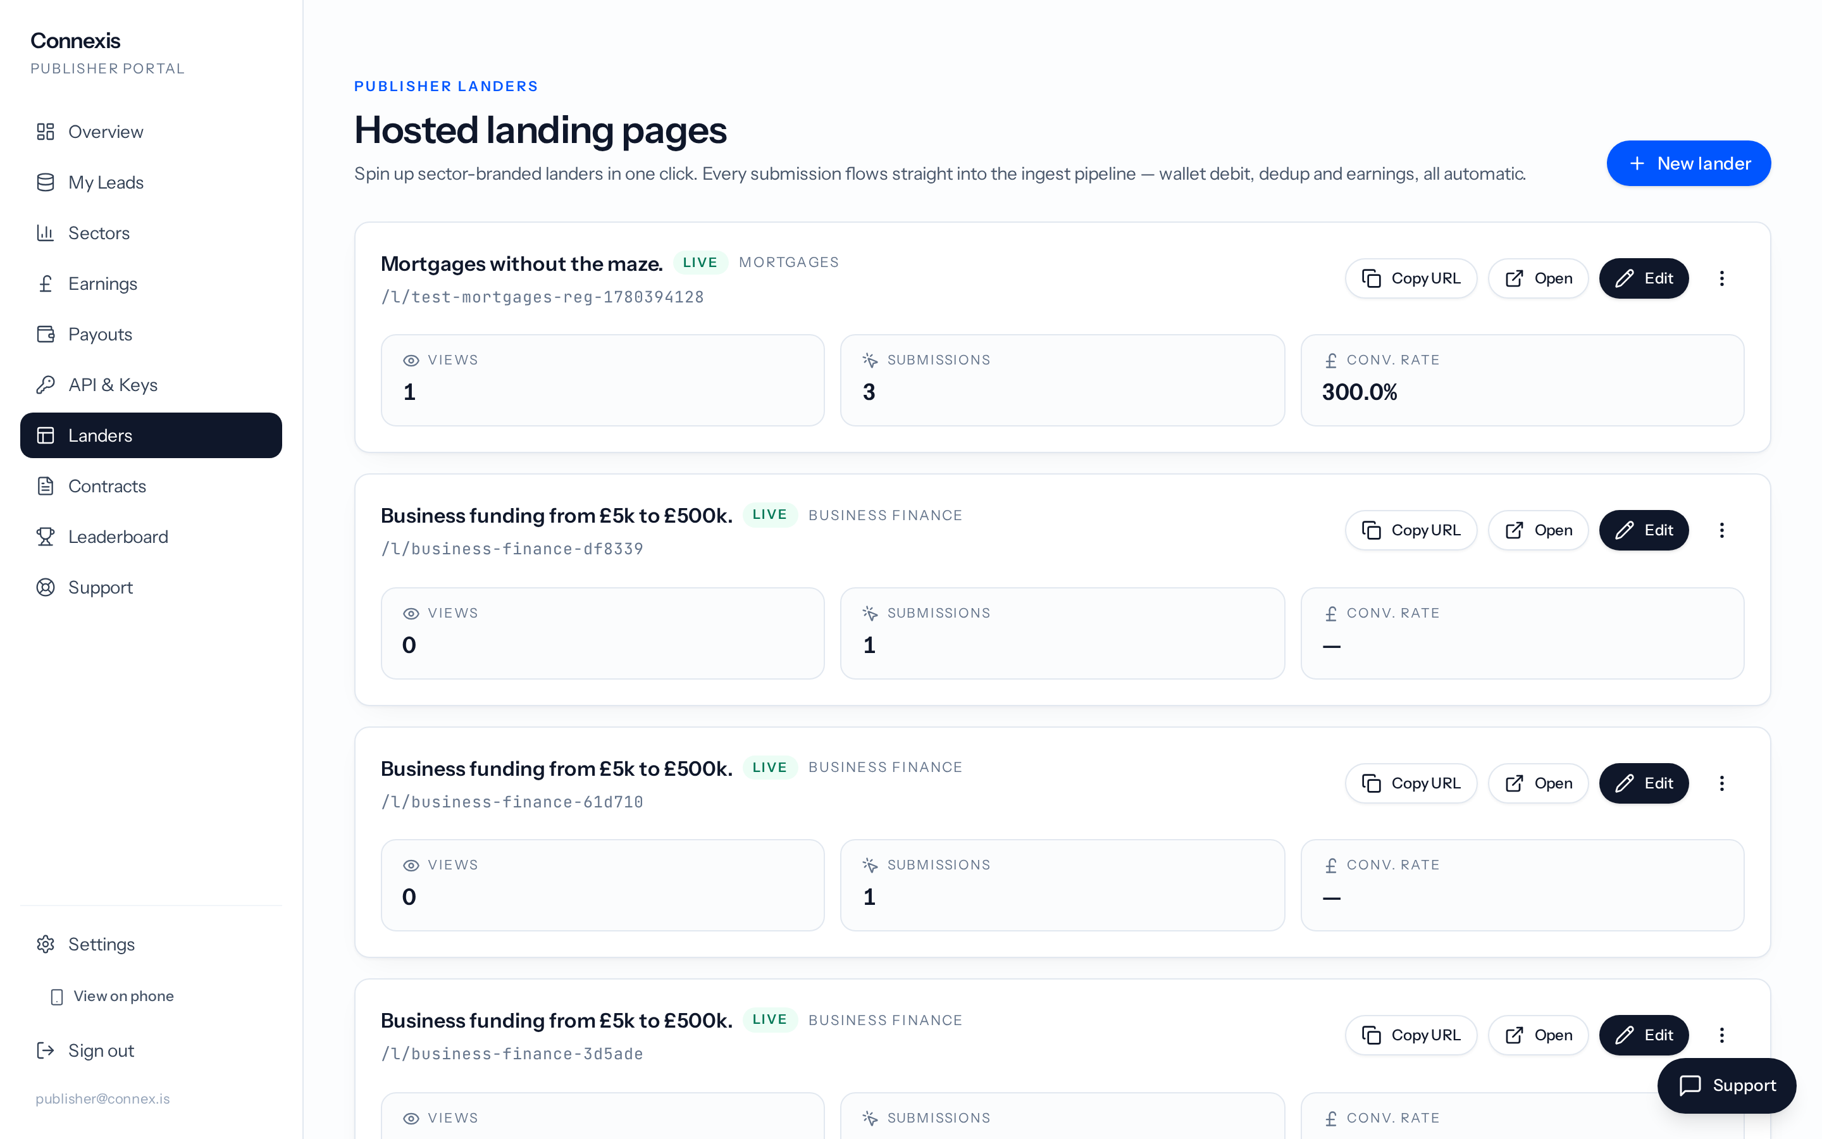Go to My Leads in sidebar
The image size is (1822, 1139).
[151, 182]
